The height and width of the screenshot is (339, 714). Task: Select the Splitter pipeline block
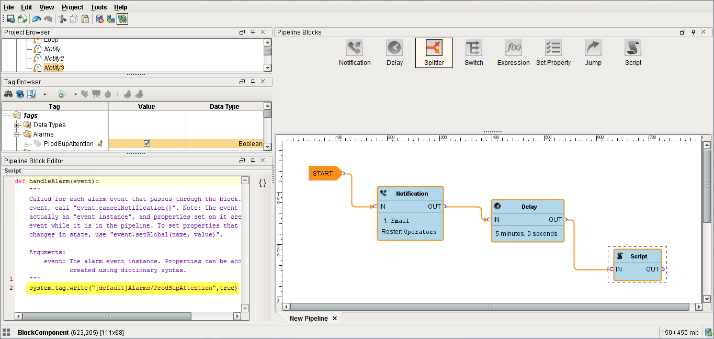point(434,53)
